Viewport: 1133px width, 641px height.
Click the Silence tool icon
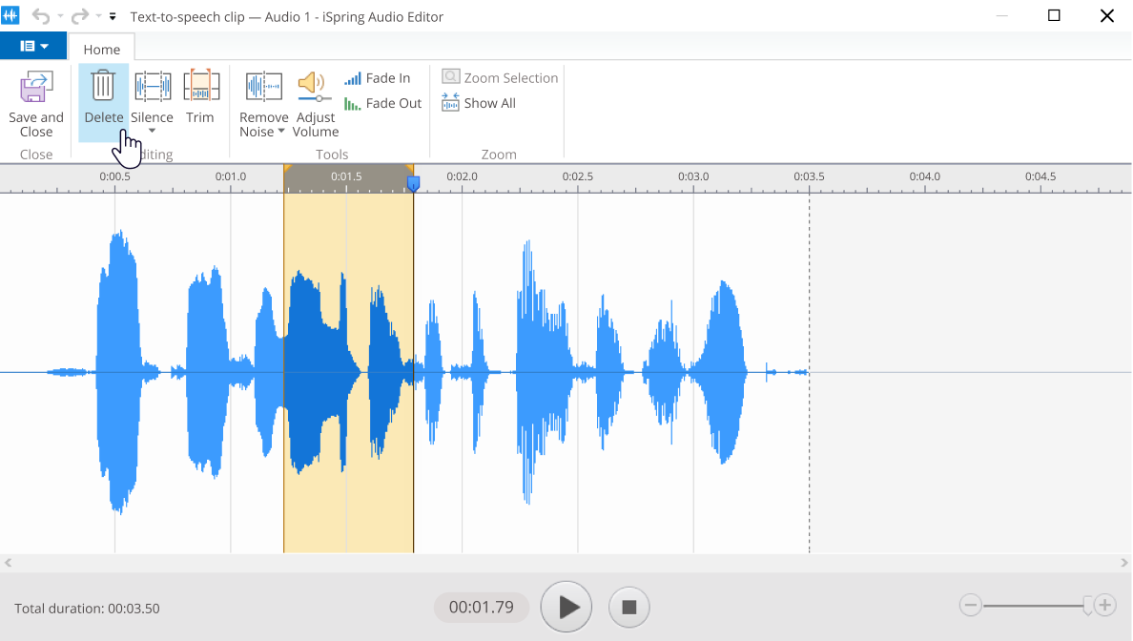point(152,88)
